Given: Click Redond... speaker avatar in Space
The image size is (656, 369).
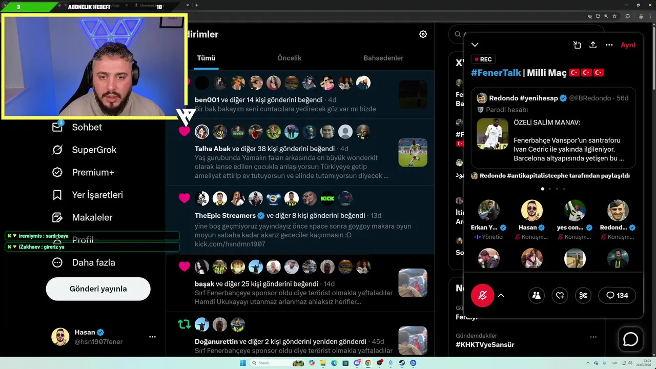Looking at the screenshot, I should 618,211.
